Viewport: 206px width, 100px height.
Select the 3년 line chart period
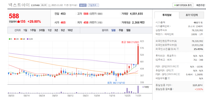56,30
